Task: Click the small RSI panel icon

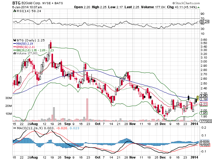Action: click(15, 11)
